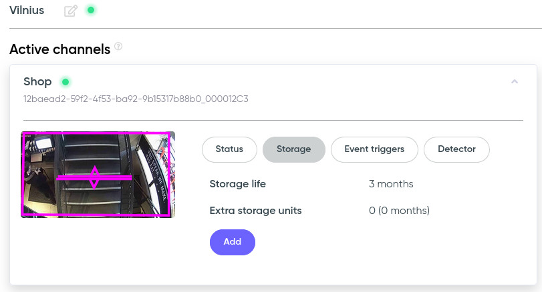Click the Storage life label
Image resolution: width=542 pixels, height=292 pixels.
(x=237, y=184)
